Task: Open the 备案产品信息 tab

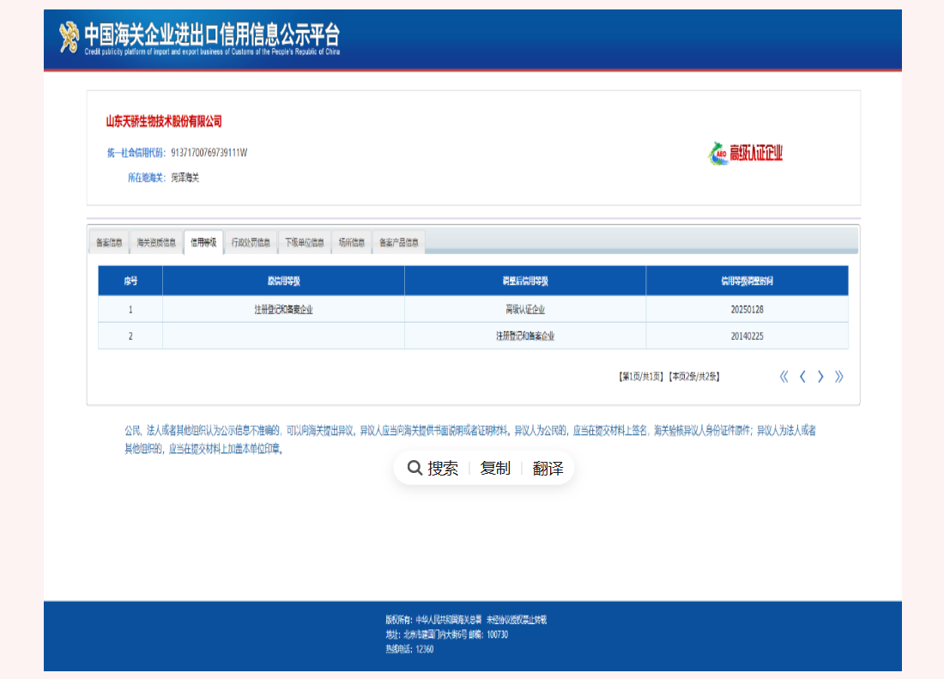Action: [399, 243]
